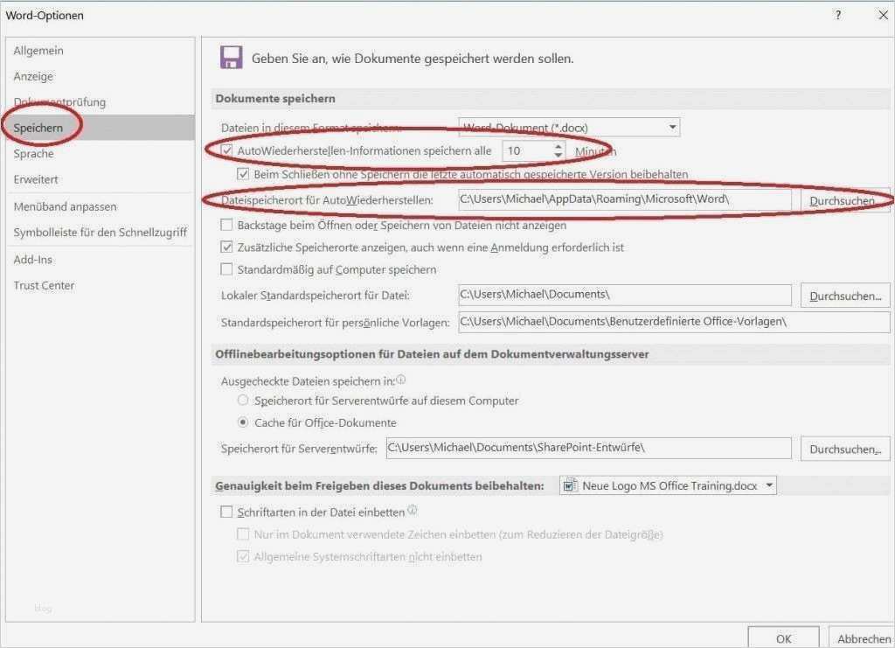895x648 pixels.
Task: Click info icon next to 'Ausgecheckte Dateien speichern in'
Action: (399, 379)
